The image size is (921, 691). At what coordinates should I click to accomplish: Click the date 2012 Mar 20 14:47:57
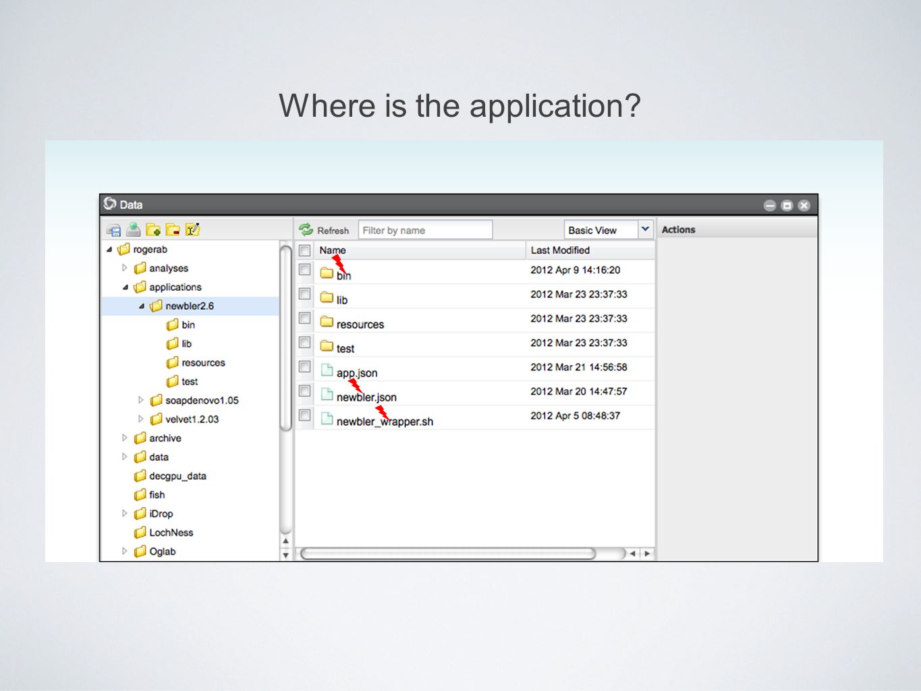click(579, 391)
